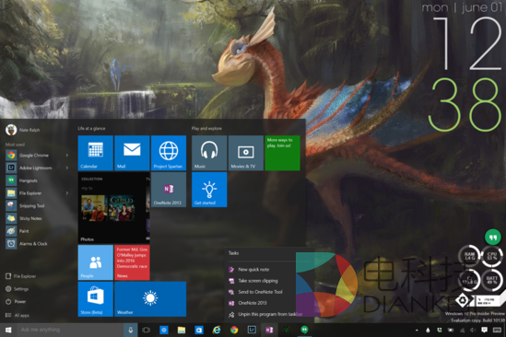Open OneNote 2013 tile in Start menu
This screenshot has width=506, height=337.
coord(169,190)
